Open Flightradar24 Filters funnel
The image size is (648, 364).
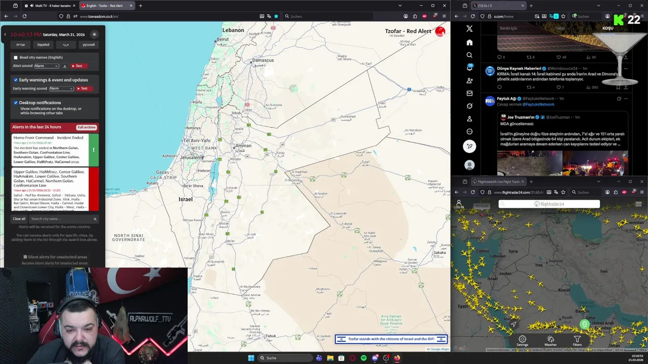577,341
